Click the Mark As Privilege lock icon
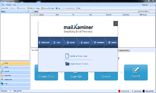This screenshot has width=156, height=93. pos(28,8)
